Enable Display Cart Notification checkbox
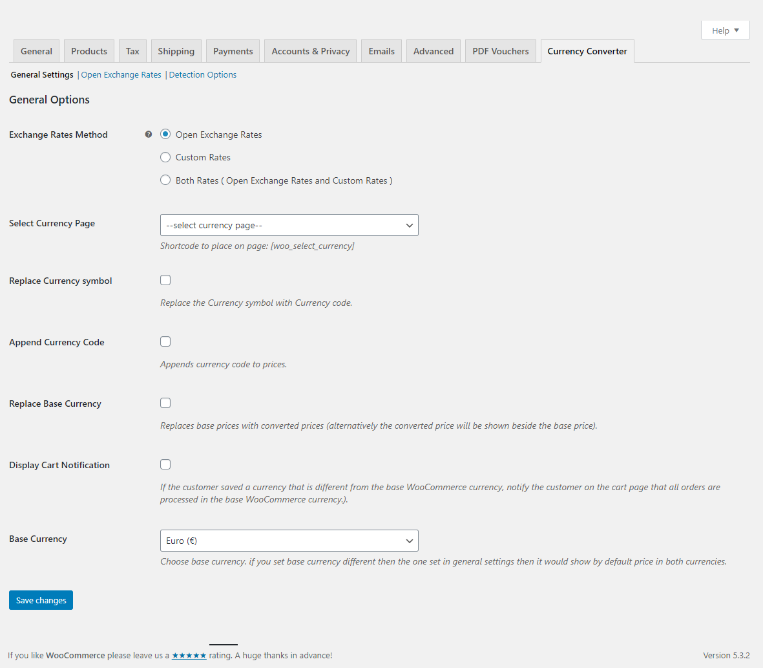The image size is (763, 668). point(165,464)
